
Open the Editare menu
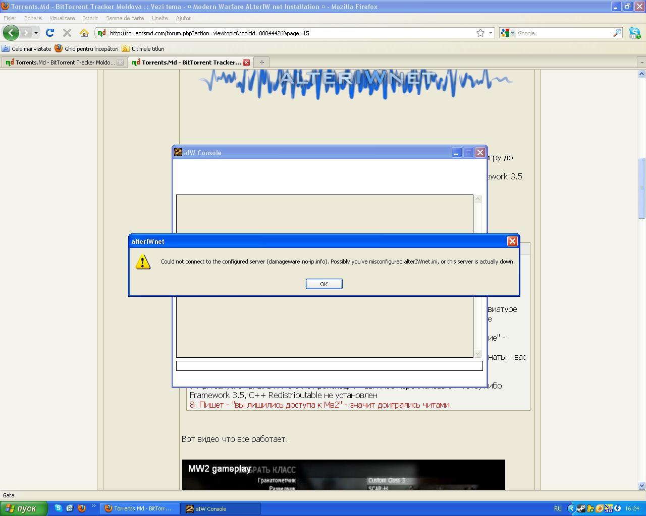point(33,18)
